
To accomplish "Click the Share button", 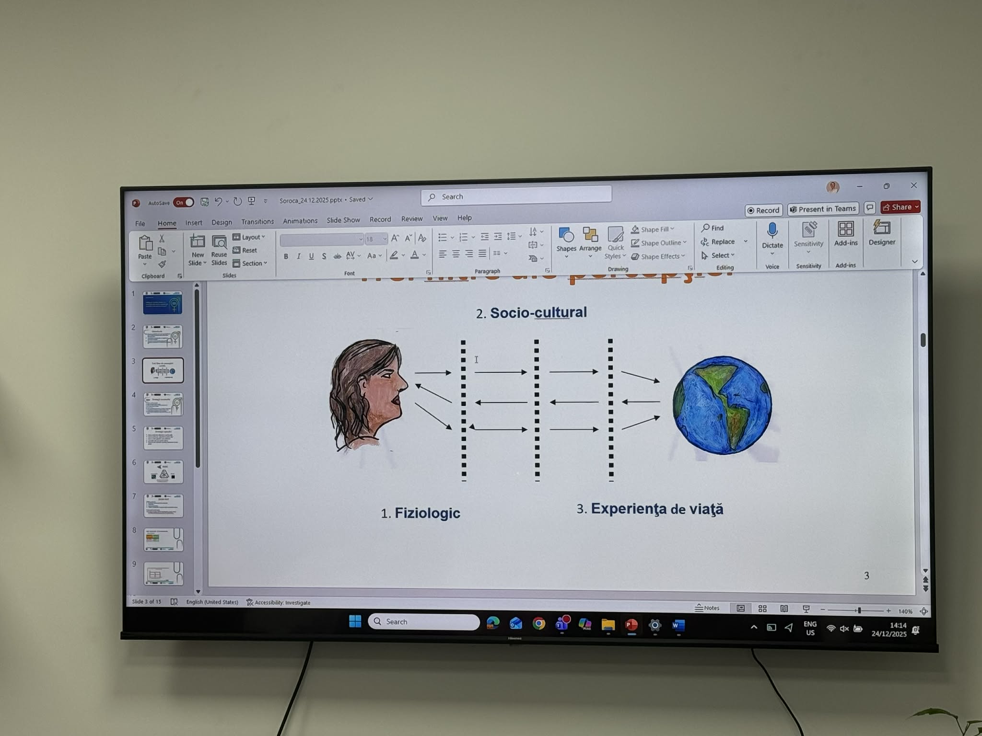I will (900, 207).
